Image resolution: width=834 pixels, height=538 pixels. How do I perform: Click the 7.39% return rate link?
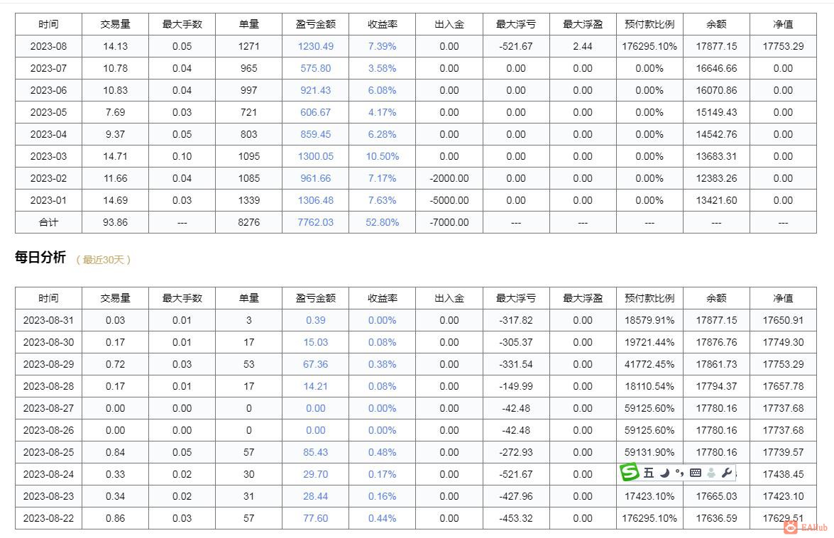tap(382, 46)
